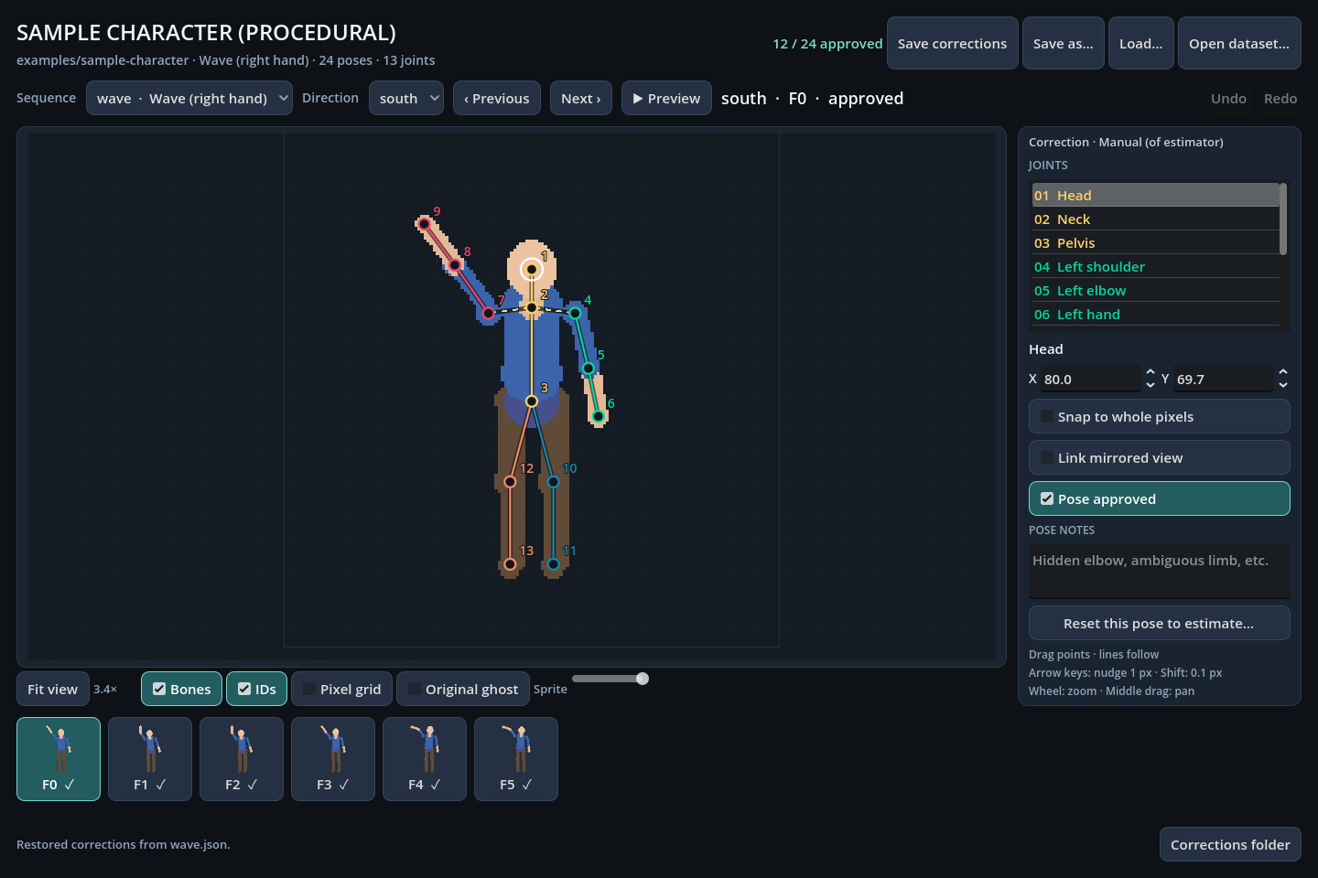
Task: Select Left elbow in joints list
Action: [x=1156, y=291]
